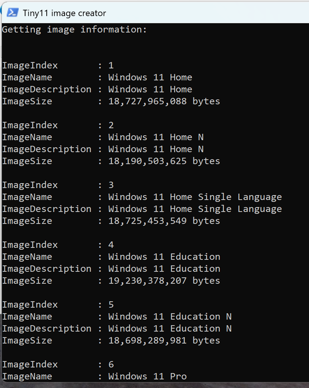Click the ImageName "Windows 11 Education" text
The image size is (309, 388).
164,257
